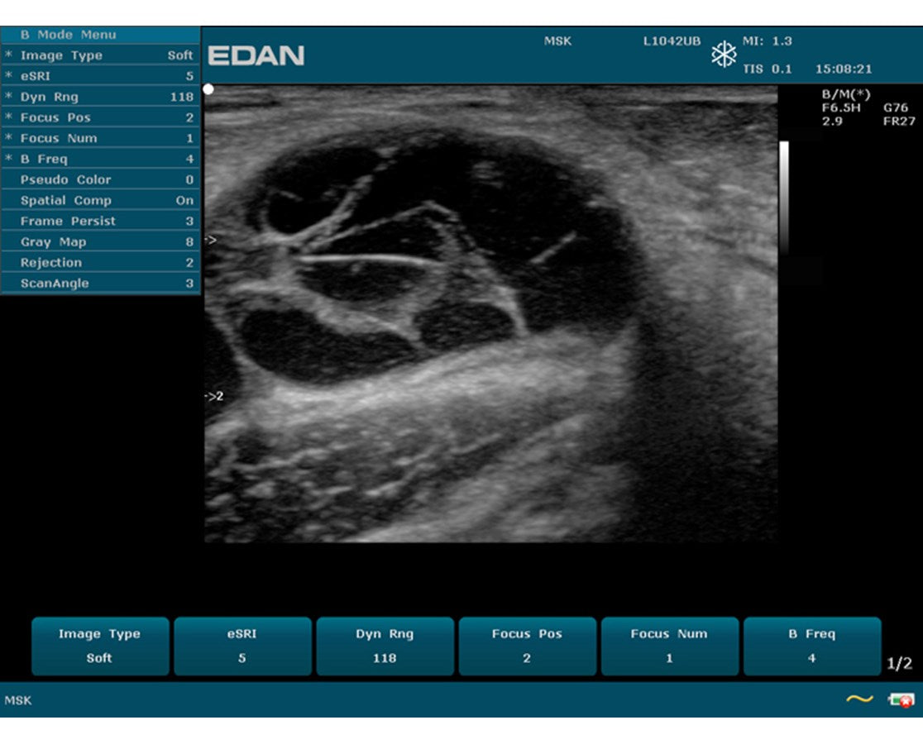Click the depth marker labeled 2

pos(213,397)
